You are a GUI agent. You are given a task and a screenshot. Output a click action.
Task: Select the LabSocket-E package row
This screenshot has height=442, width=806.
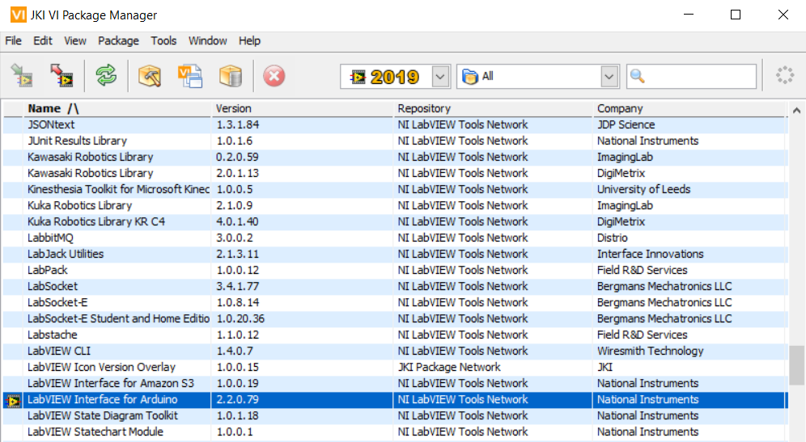click(x=395, y=302)
